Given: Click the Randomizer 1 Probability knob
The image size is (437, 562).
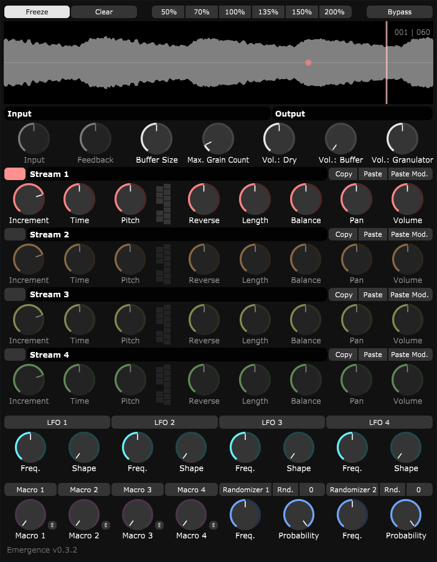Looking at the screenshot, I should tap(299, 515).
